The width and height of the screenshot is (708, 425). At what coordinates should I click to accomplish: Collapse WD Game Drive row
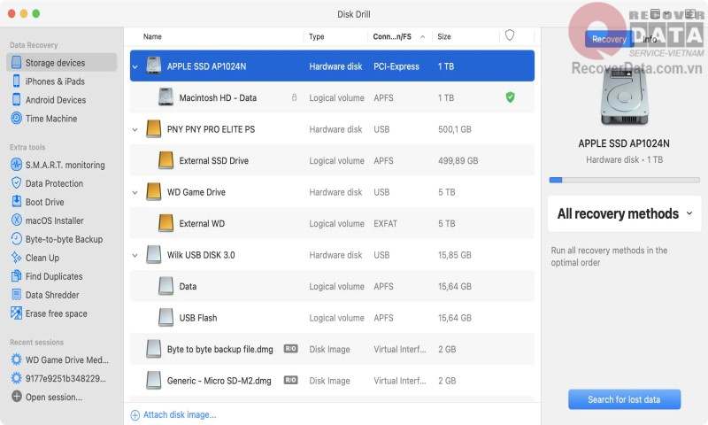[135, 192]
